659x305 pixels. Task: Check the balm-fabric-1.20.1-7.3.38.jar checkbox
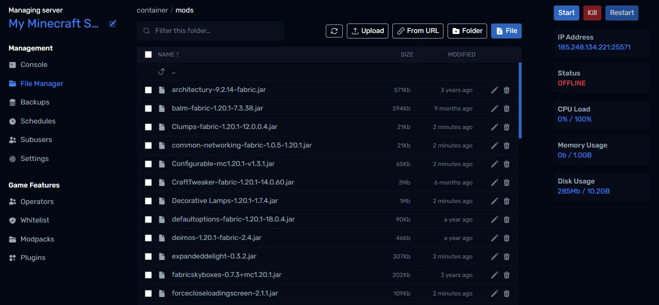click(148, 108)
